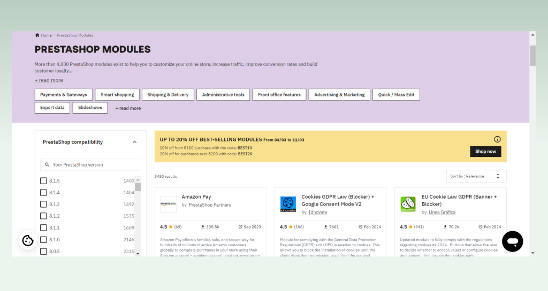548x291 pixels.
Task: Click the star rating icon on Amazon Pay
Action: tap(171, 227)
